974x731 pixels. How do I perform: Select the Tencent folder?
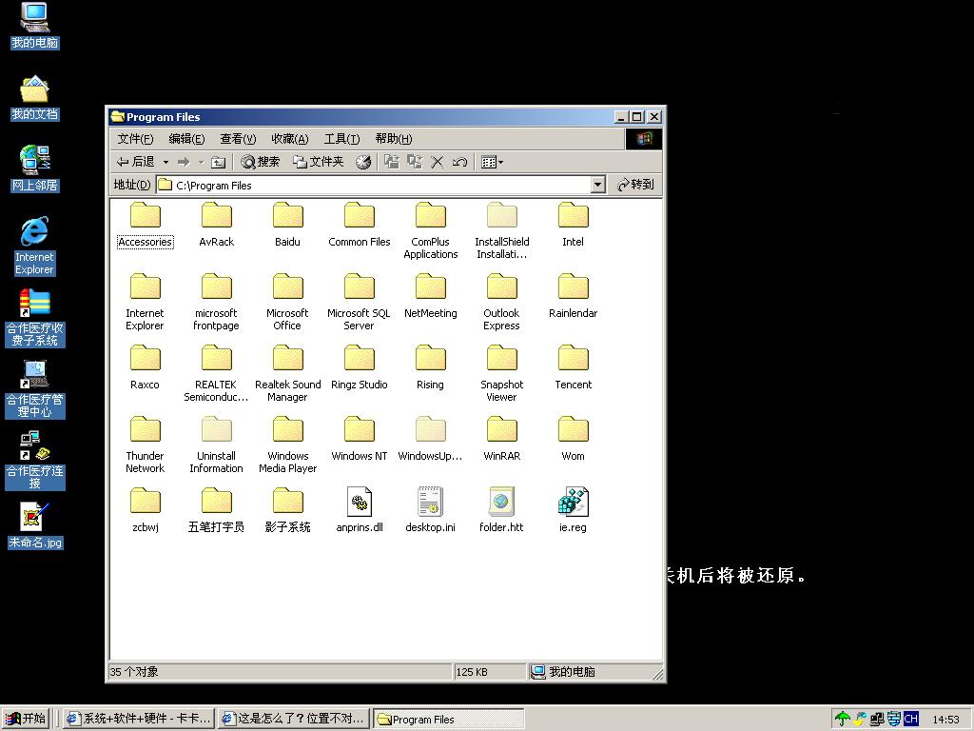click(573, 360)
